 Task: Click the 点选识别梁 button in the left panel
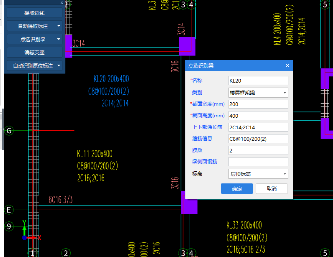33,39
